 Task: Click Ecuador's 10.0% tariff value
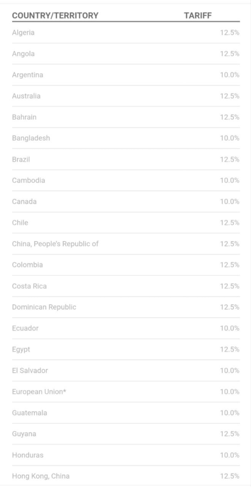[x=229, y=328]
